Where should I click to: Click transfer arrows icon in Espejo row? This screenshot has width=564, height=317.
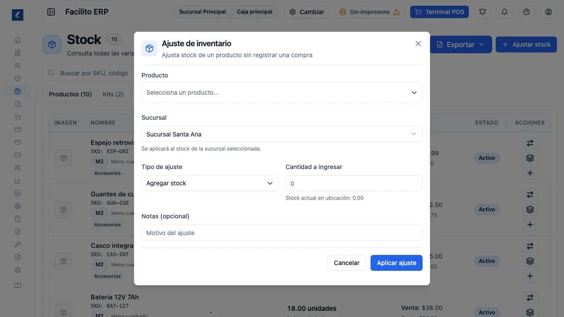530,143
